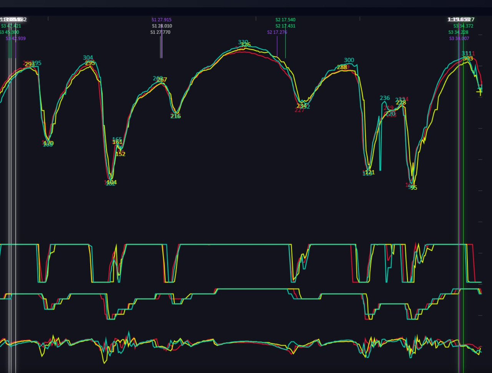Select the purple S3 42.939 sector label

tap(16, 38)
